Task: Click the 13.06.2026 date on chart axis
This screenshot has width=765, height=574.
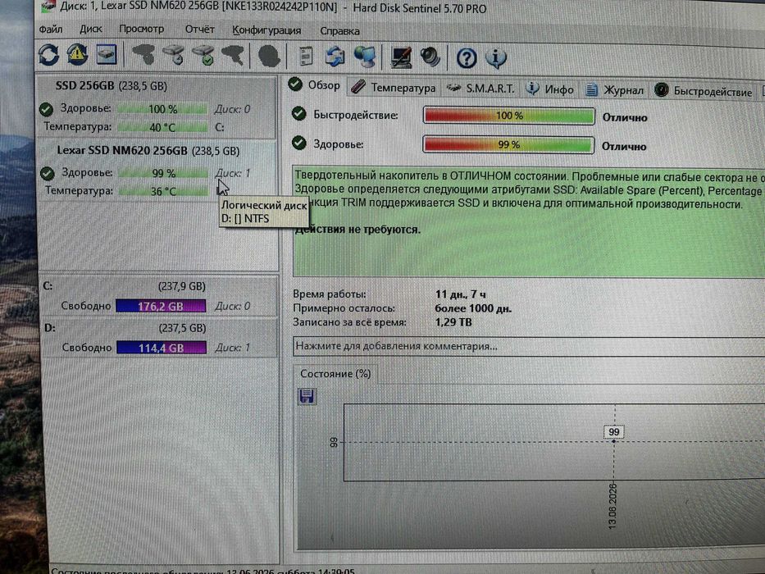Action: (612, 506)
